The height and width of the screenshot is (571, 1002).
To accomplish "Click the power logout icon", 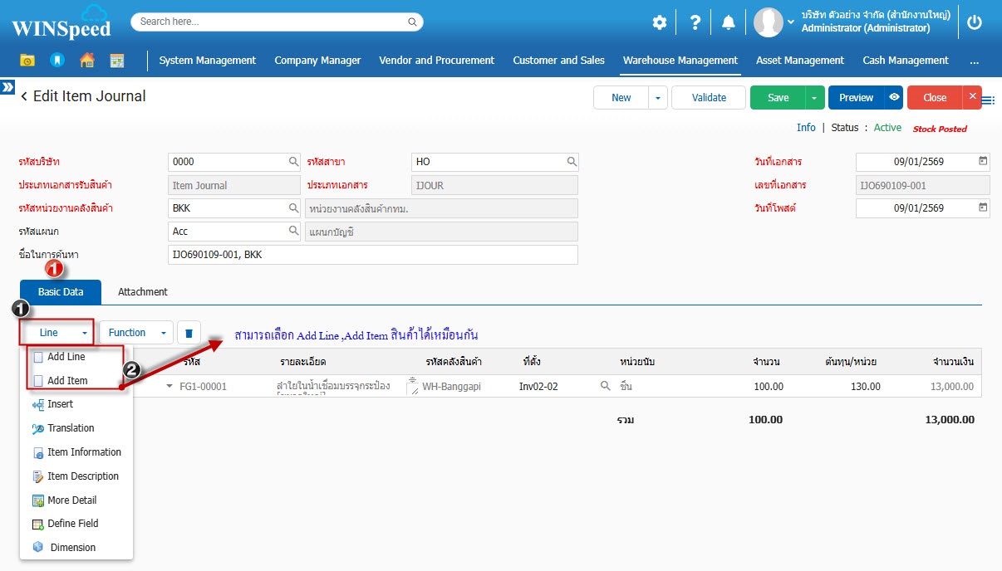I will (x=975, y=23).
